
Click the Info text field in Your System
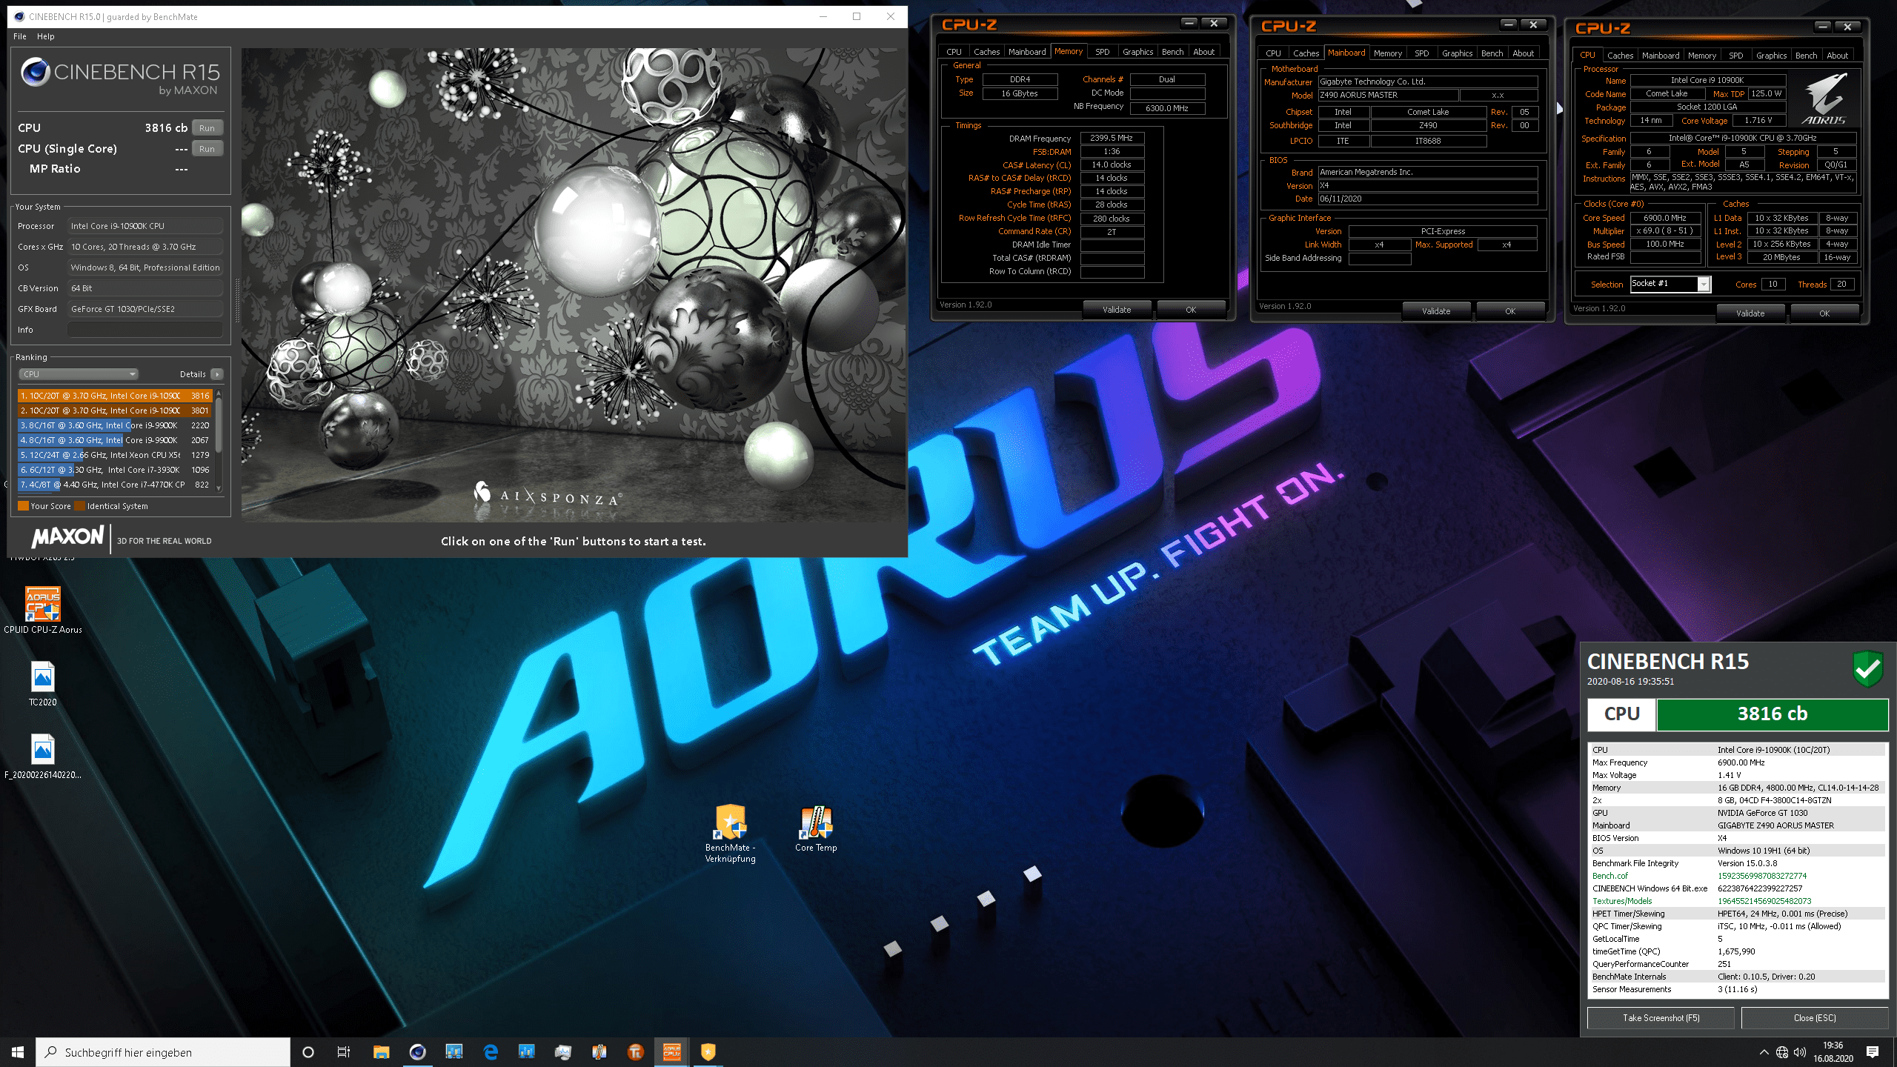click(x=145, y=330)
